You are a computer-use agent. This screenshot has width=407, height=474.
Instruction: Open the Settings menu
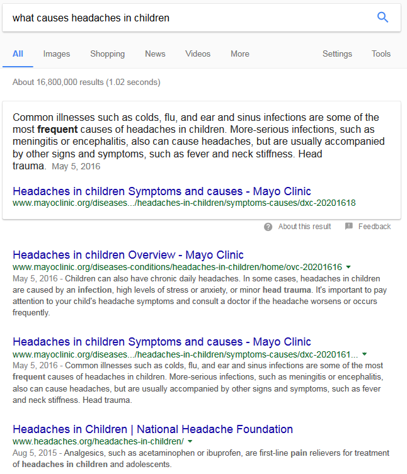337,54
